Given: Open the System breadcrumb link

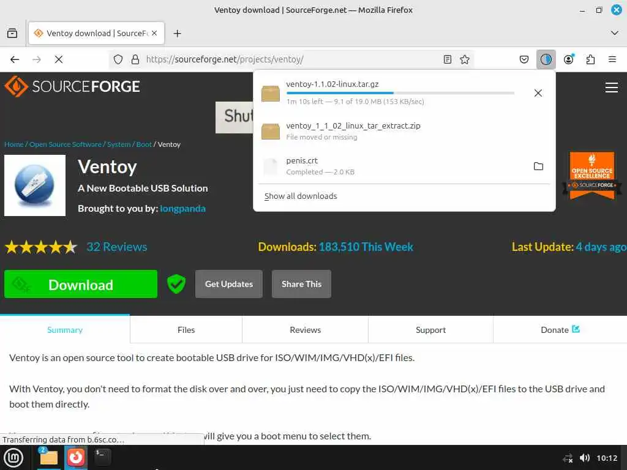Looking at the screenshot, I should 119,144.
